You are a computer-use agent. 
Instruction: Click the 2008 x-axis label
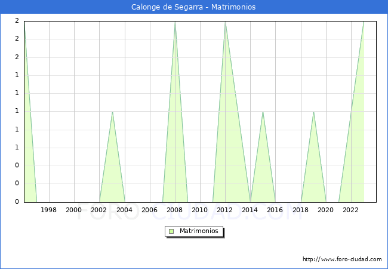tap(174, 210)
